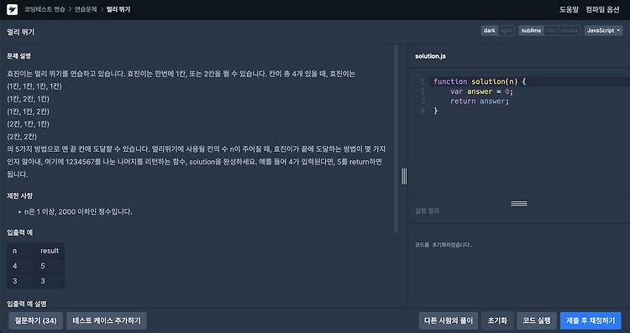This screenshot has width=630, height=333.
Task: Click 초기화 reset button
Action: 497,320
